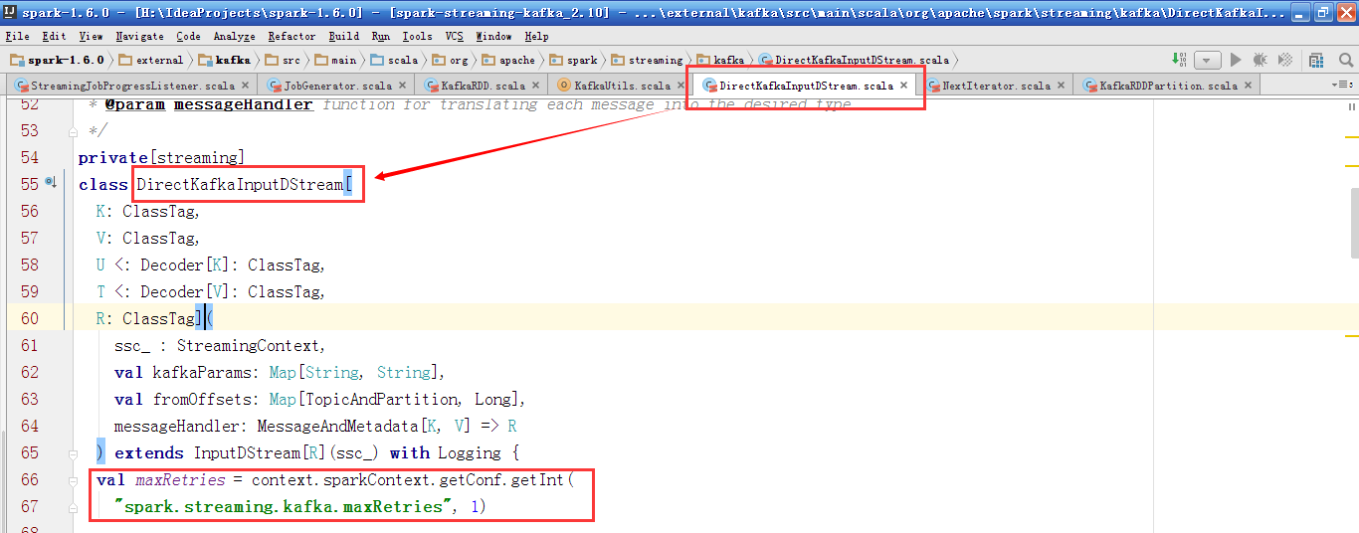The width and height of the screenshot is (1359, 533).
Task: Collapse the comment fold at line 53
Action: click(73, 131)
